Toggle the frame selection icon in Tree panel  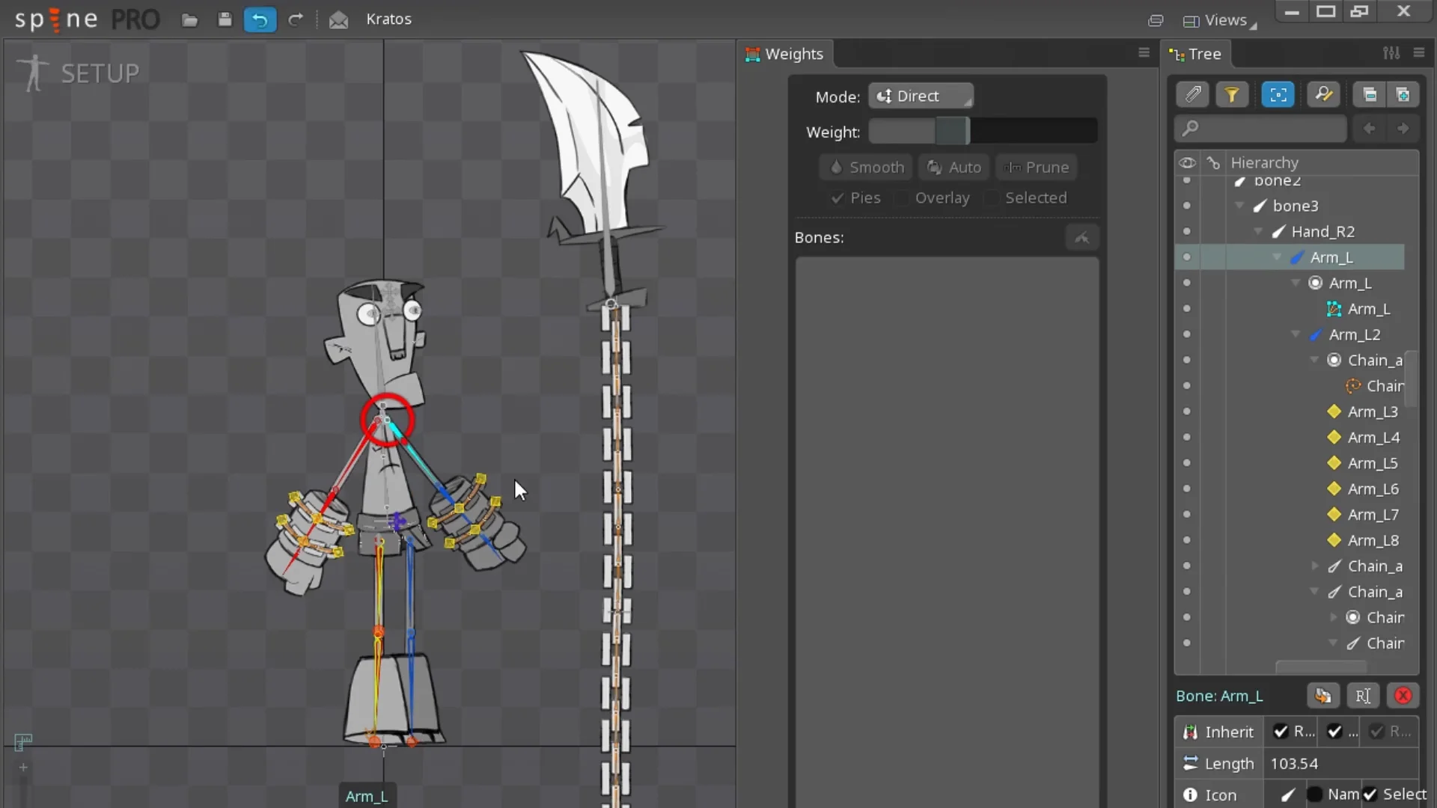click(x=1278, y=94)
